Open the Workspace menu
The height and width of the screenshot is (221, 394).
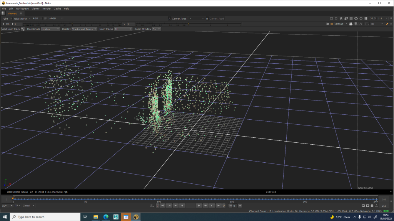tap(22, 8)
